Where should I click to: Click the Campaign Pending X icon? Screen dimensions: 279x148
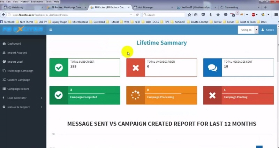pyautogui.click(x=212, y=95)
